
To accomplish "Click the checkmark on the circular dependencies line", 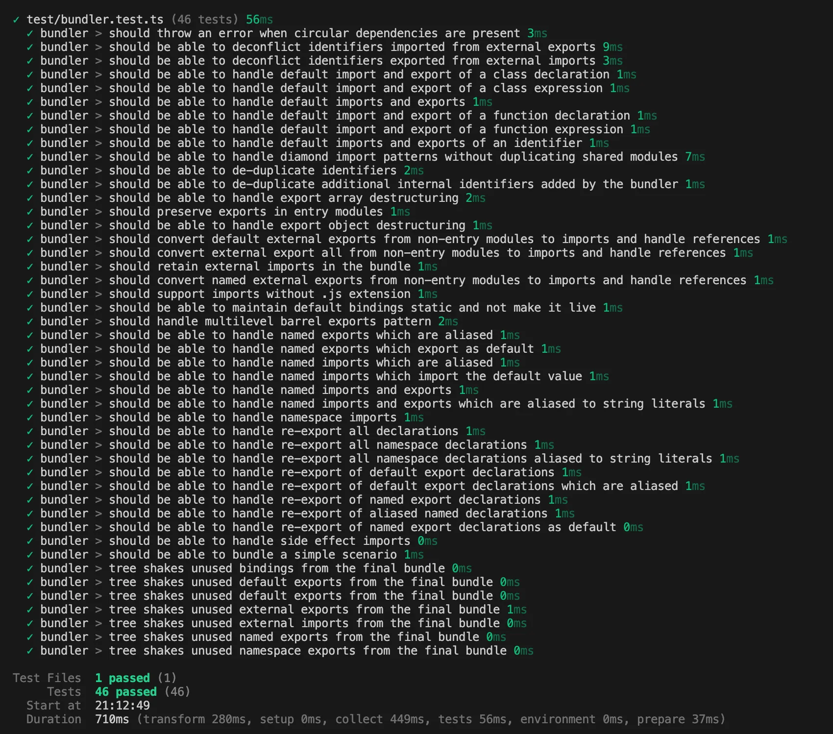I will pyautogui.click(x=30, y=33).
